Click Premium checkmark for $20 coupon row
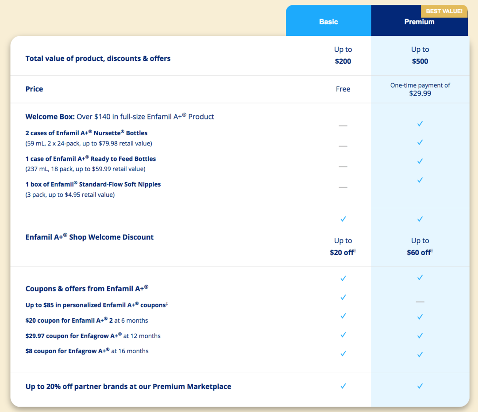Image resolution: width=478 pixels, height=412 pixels. pos(420,317)
